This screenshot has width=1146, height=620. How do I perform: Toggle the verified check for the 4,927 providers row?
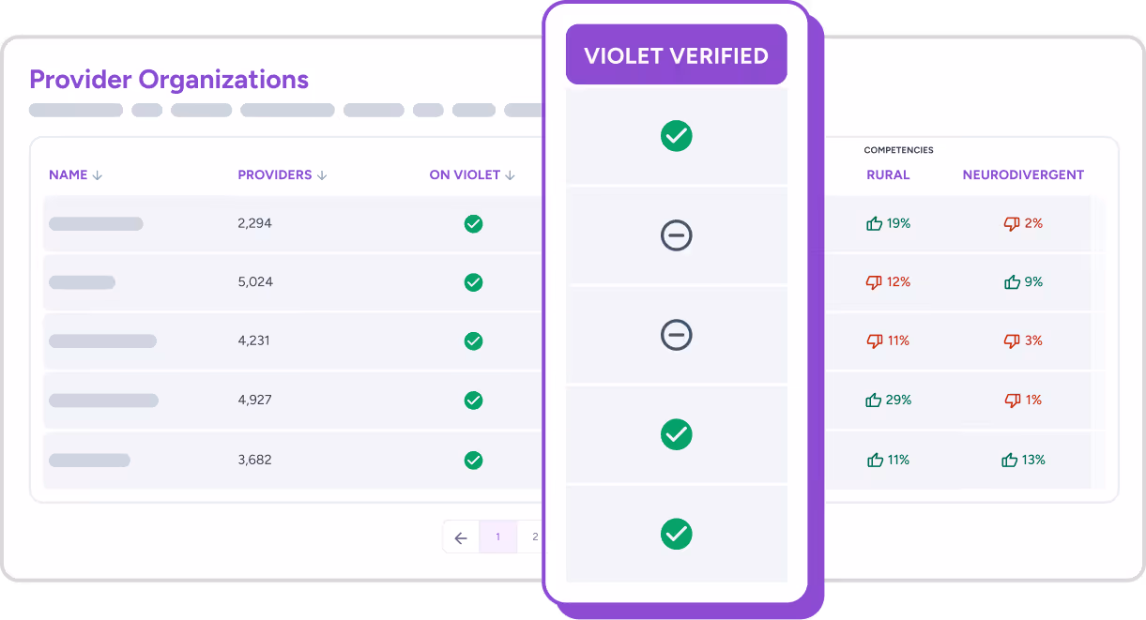[473, 400]
